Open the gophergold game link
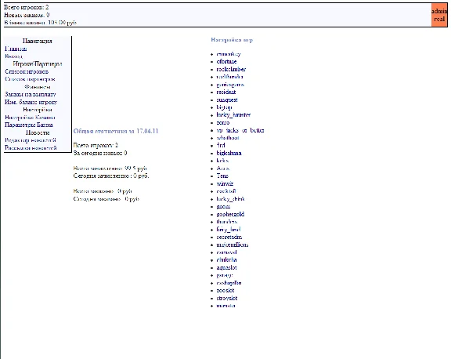Screen dimensions: 451x359 point(230,214)
